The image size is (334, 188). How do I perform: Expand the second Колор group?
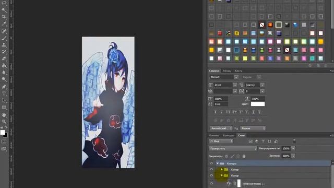221,175
